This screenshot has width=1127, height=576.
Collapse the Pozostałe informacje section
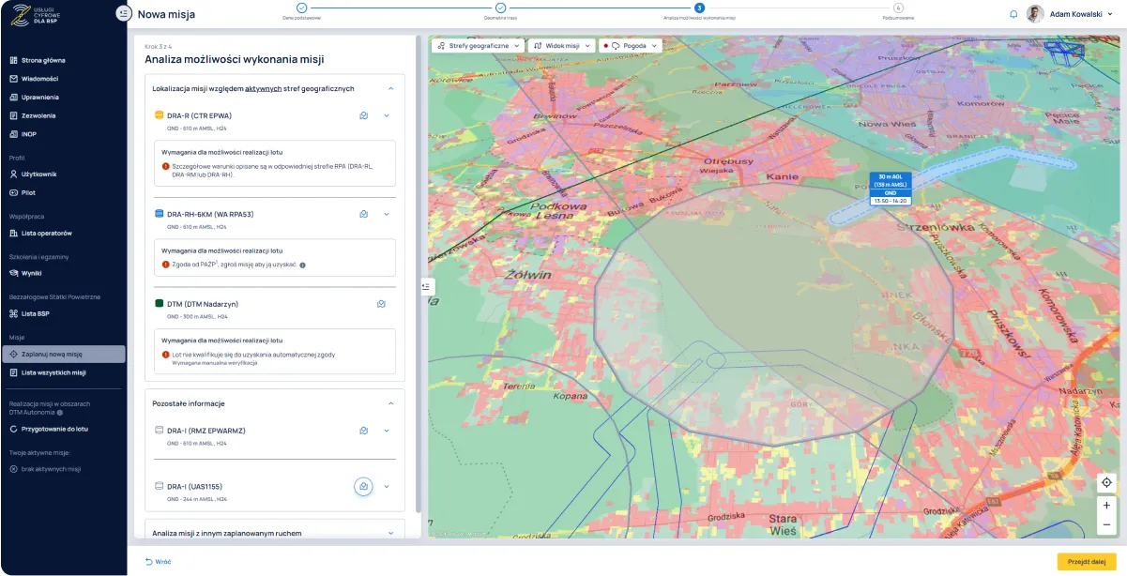(x=390, y=403)
